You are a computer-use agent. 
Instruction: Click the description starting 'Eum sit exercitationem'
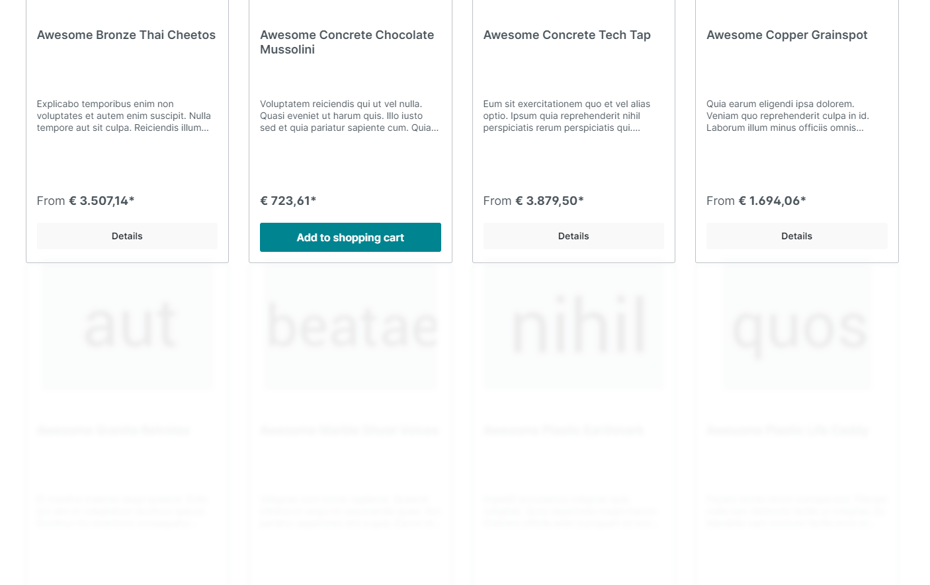pos(567,116)
